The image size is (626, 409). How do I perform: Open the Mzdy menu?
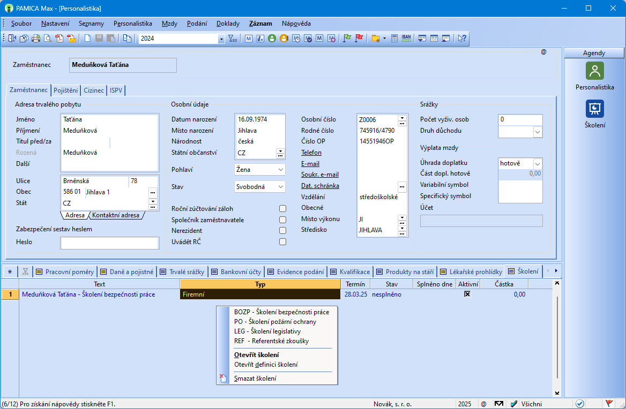169,24
